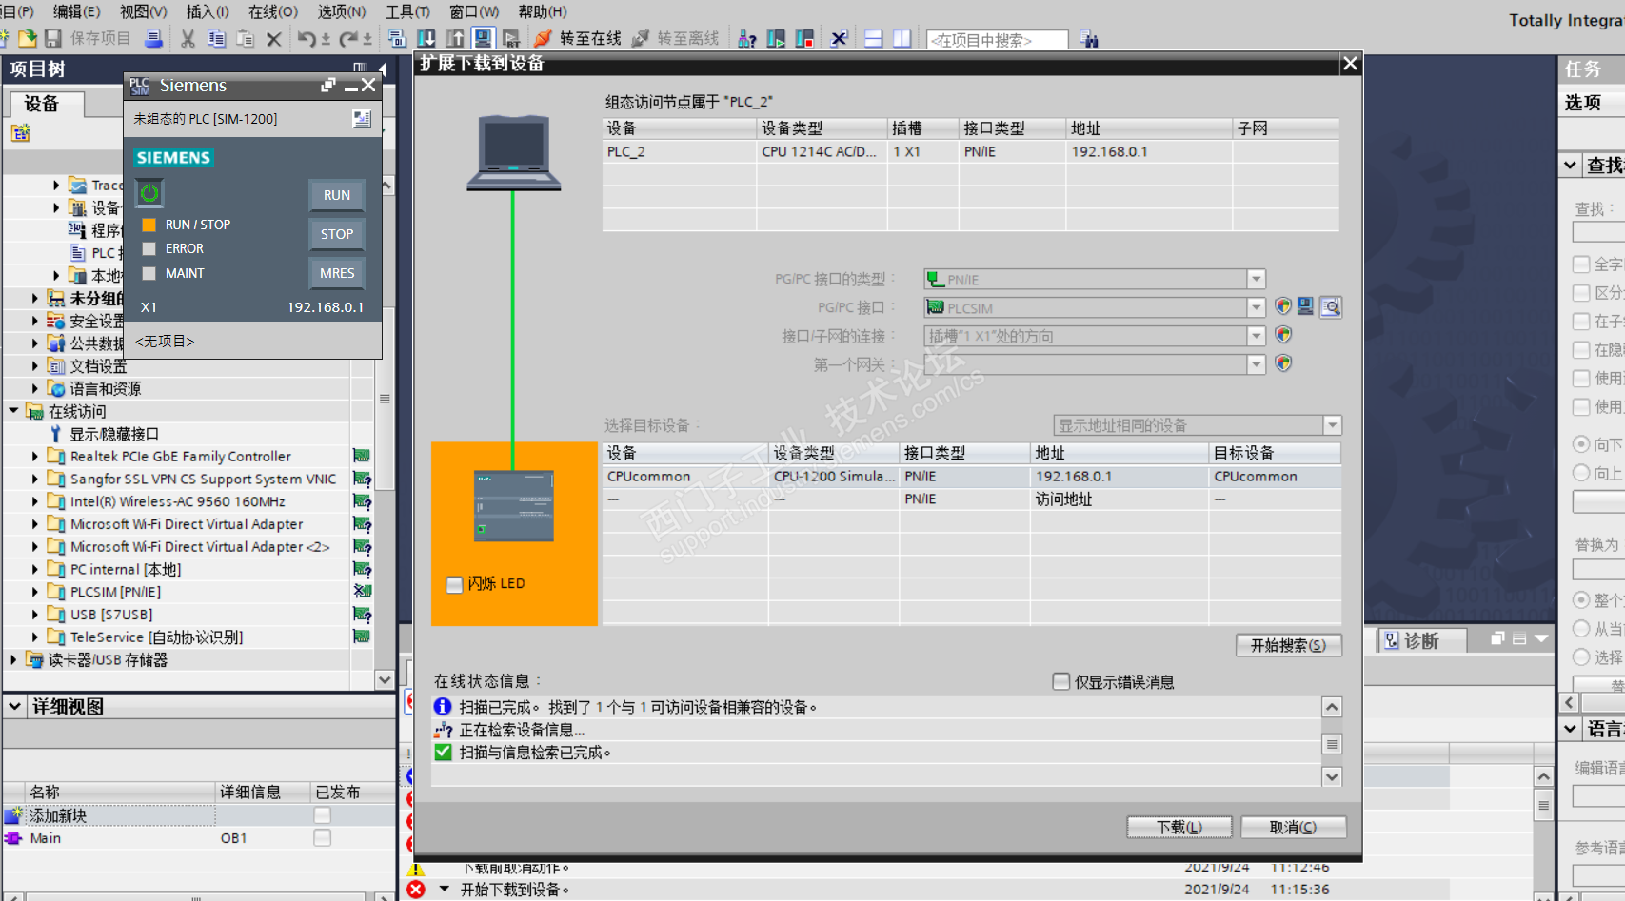The height and width of the screenshot is (901, 1625).
Task: Click the shield icon beside first gateway field
Action: [x=1283, y=363]
